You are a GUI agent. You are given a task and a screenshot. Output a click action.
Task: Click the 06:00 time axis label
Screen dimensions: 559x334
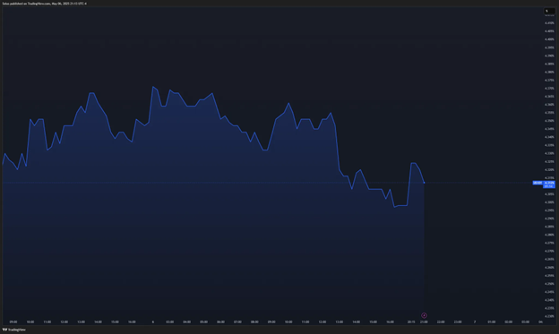pos(220,321)
